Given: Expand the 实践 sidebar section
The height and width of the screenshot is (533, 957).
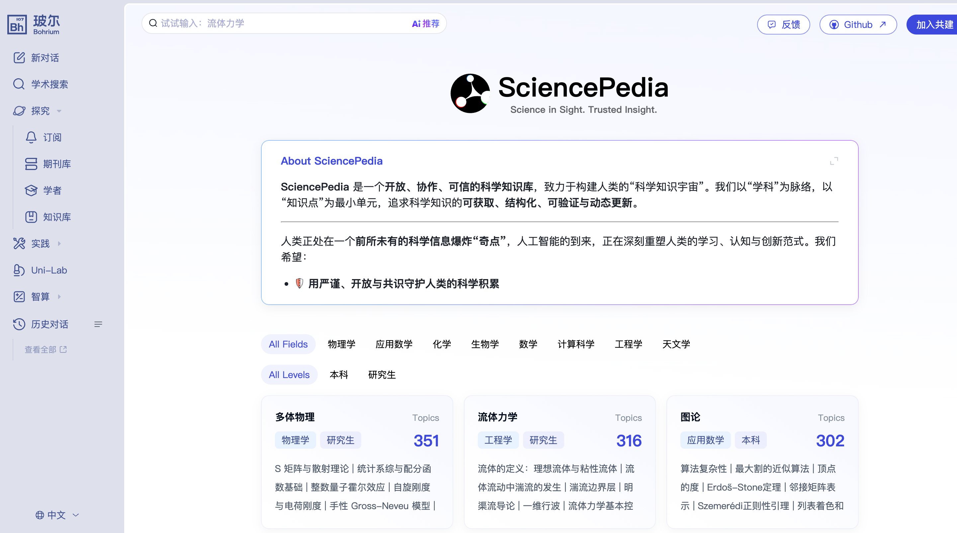Looking at the screenshot, I should tap(59, 244).
